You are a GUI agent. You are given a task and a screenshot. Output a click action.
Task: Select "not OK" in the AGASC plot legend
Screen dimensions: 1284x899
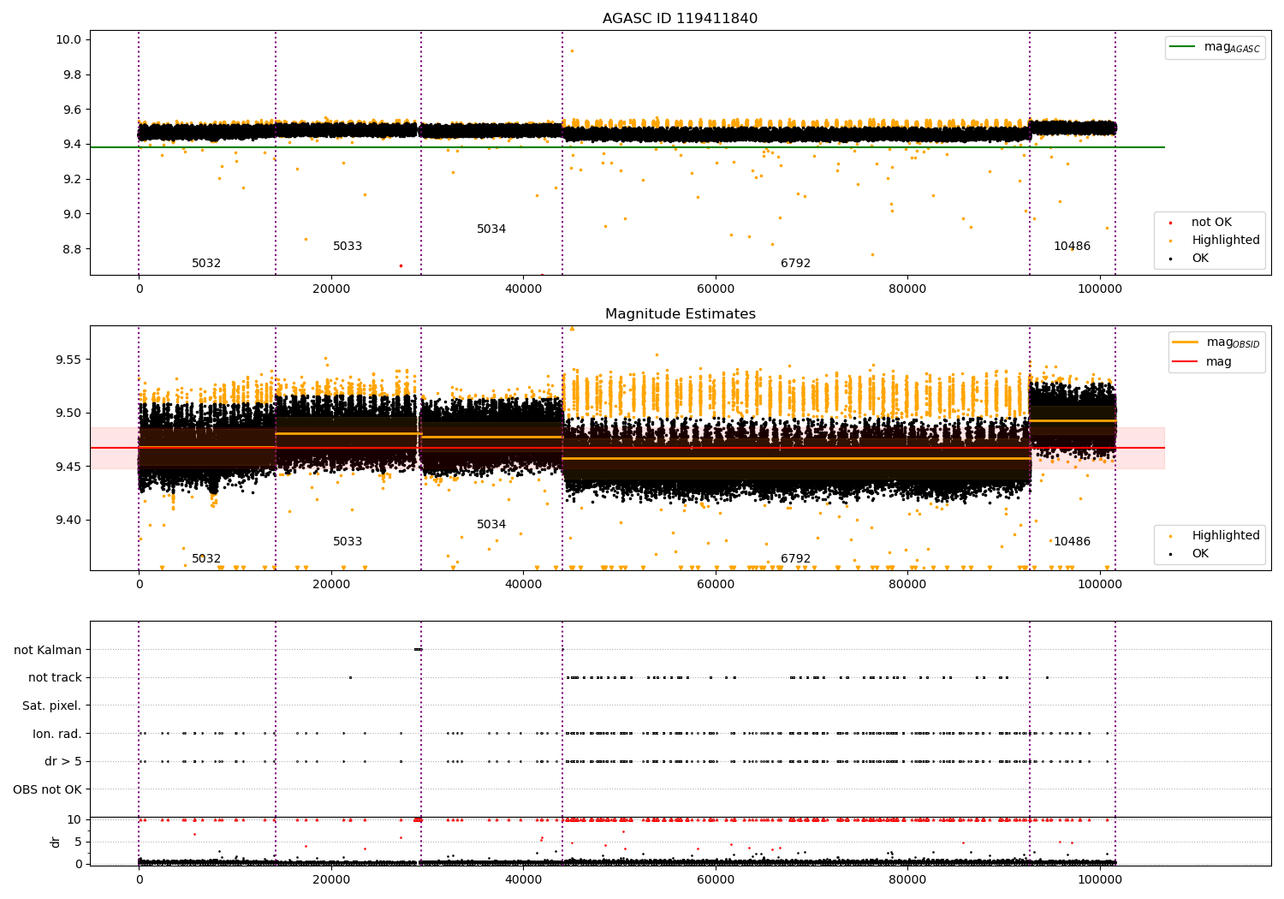(x=1211, y=223)
